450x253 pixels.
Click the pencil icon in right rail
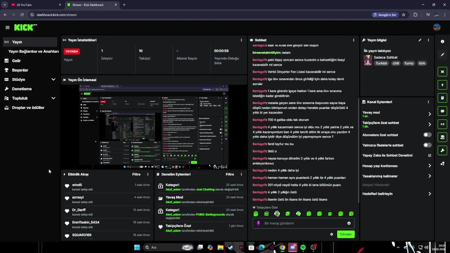442,54
